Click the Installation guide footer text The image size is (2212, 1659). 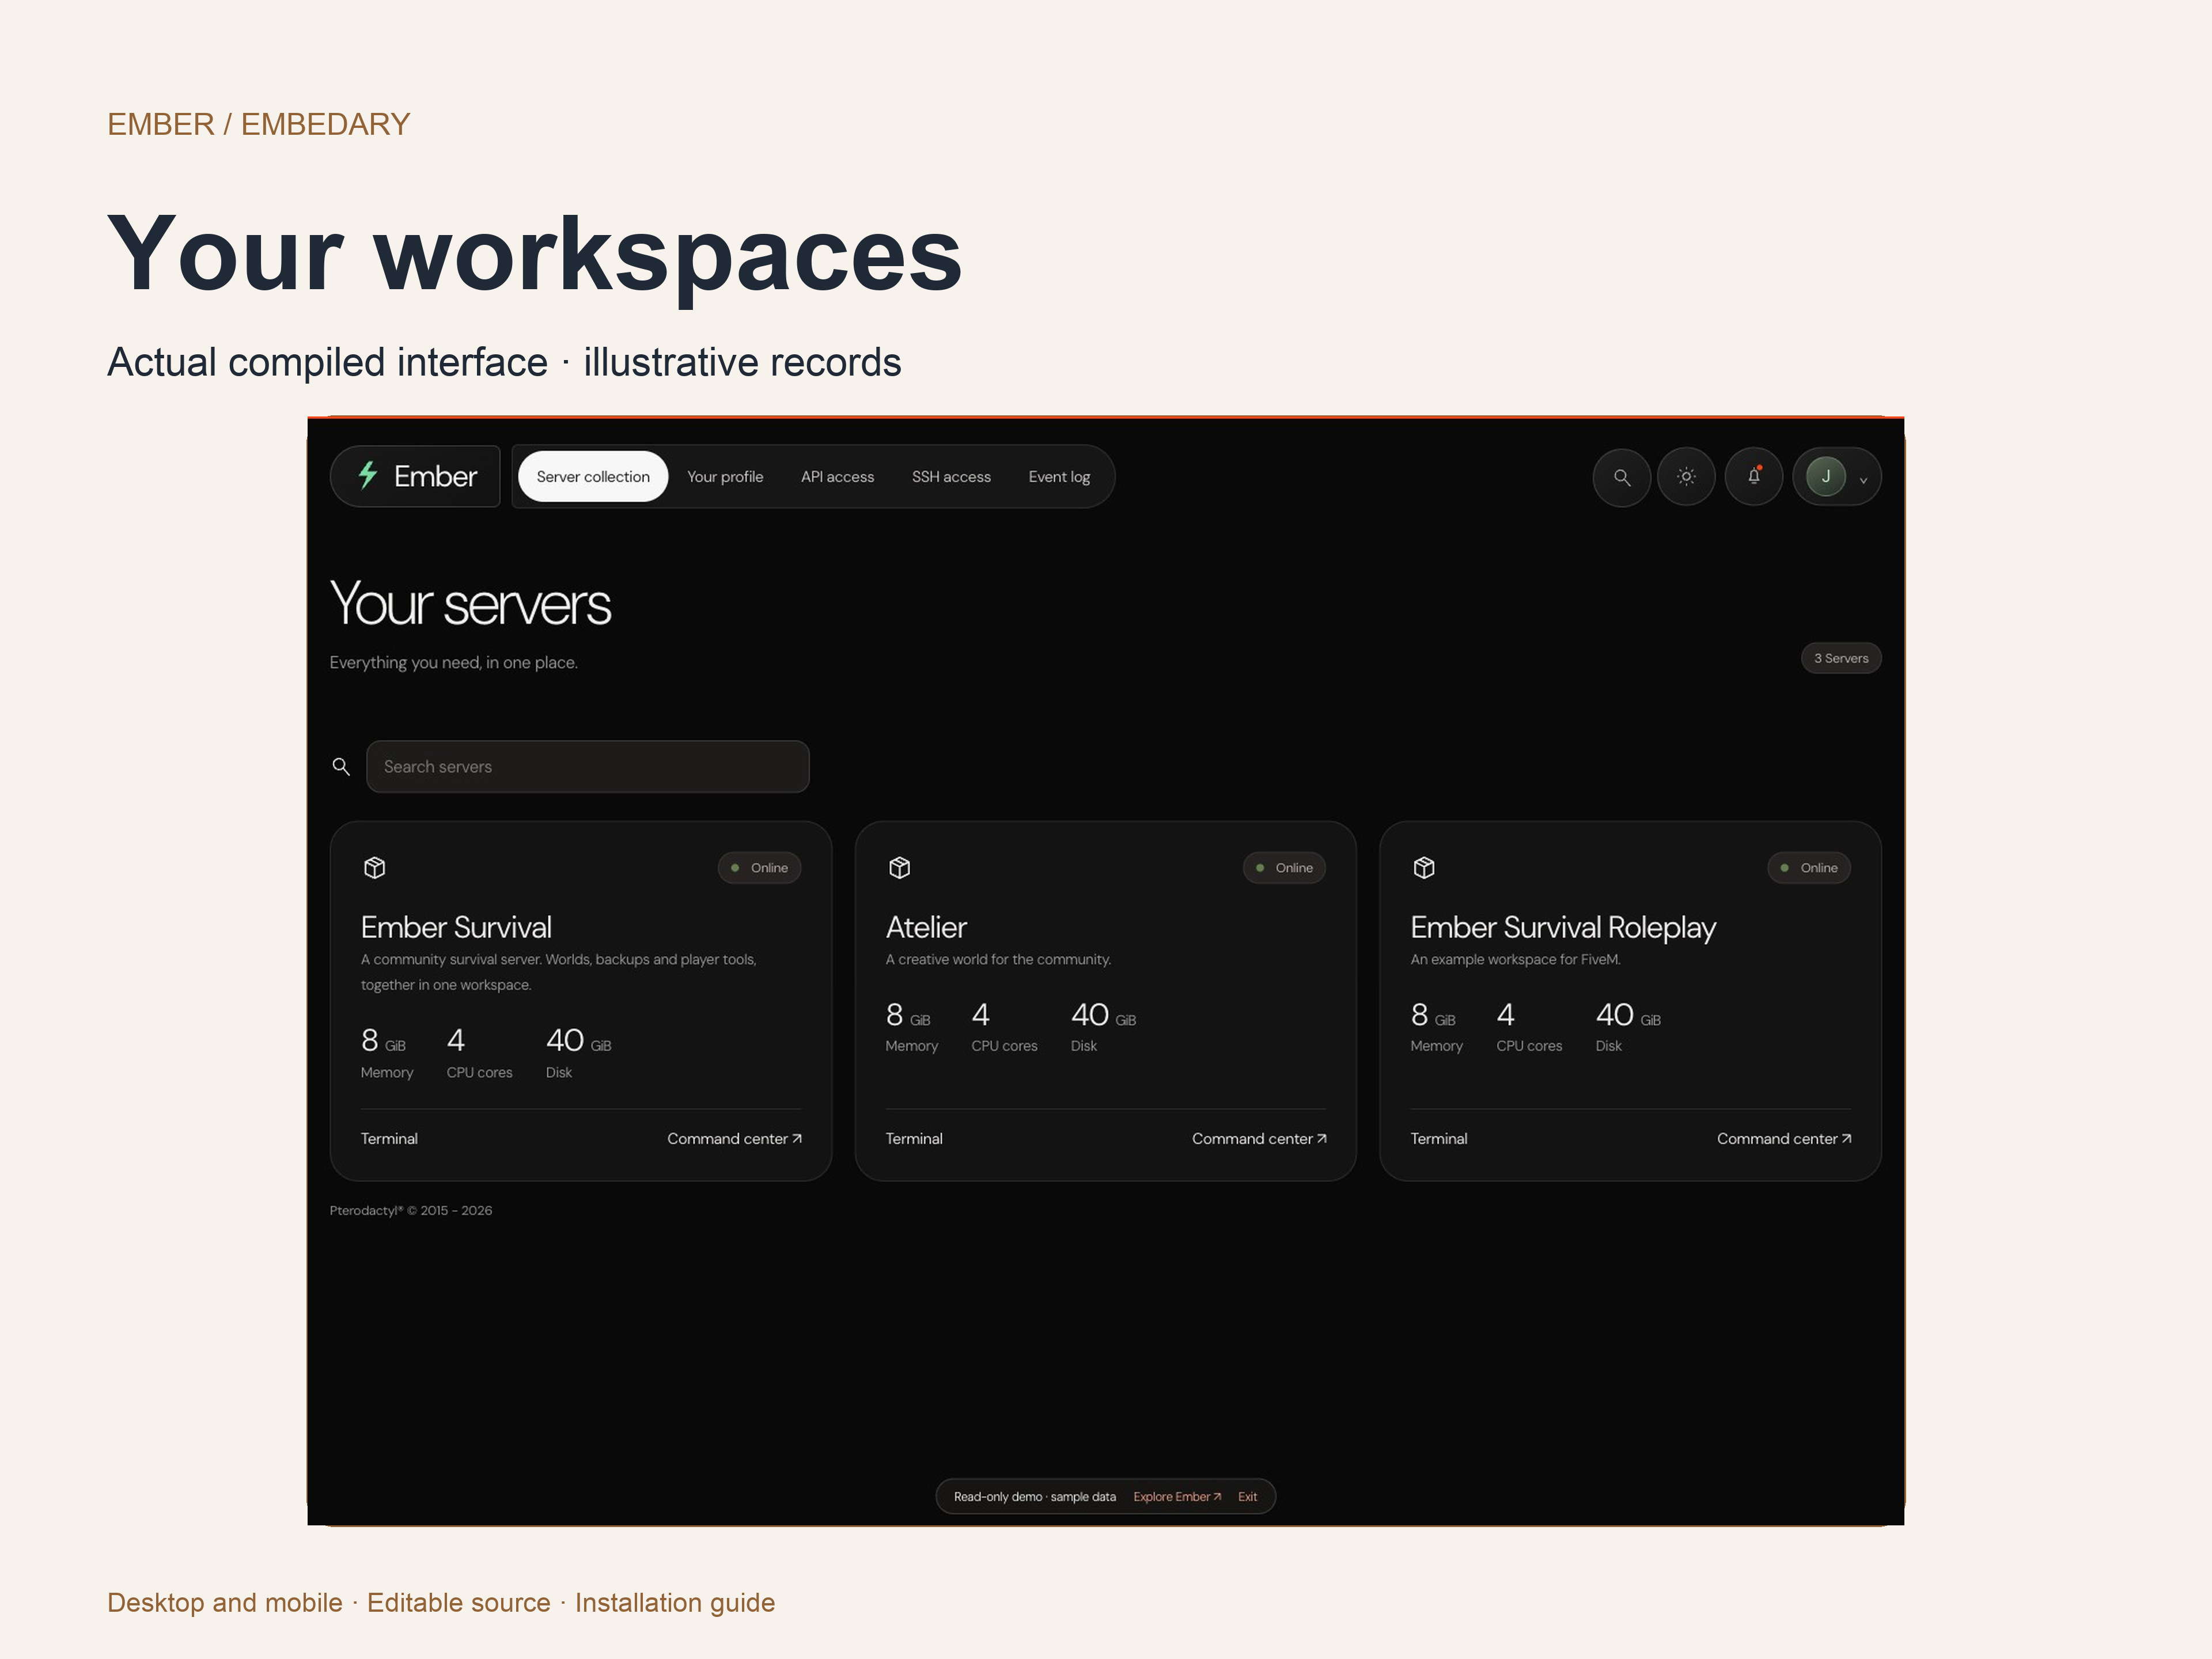pyautogui.click(x=675, y=1602)
